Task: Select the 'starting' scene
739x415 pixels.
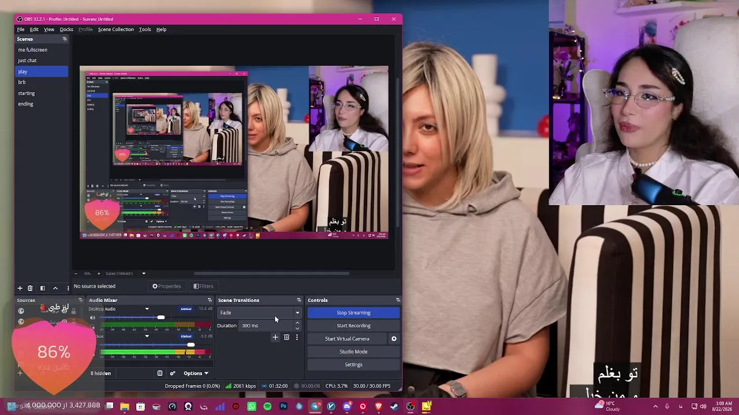Action: click(x=42, y=93)
